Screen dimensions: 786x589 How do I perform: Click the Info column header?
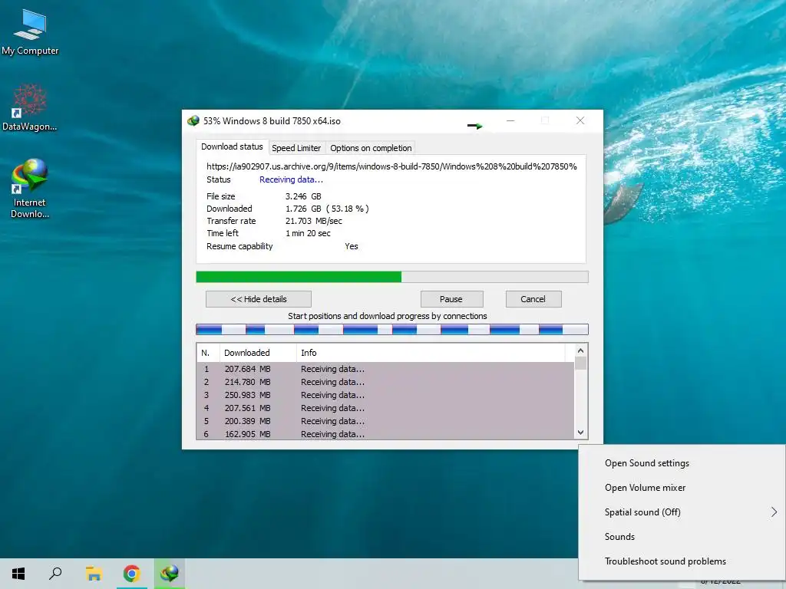pos(431,353)
